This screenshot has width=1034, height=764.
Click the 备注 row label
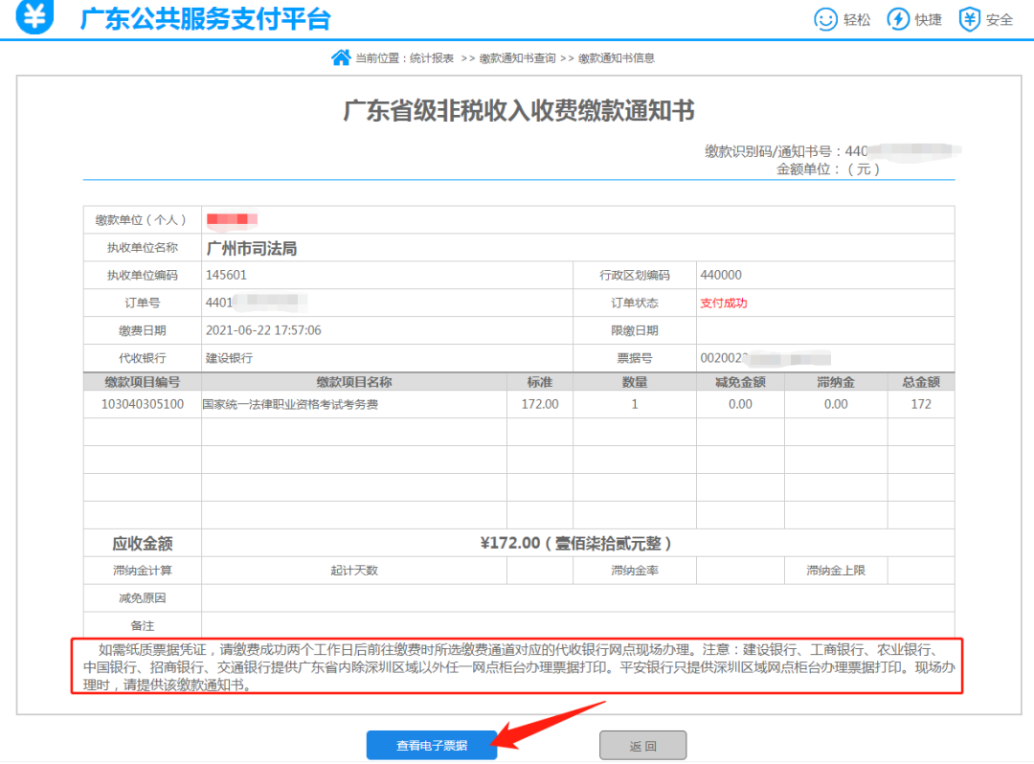click(143, 625)
